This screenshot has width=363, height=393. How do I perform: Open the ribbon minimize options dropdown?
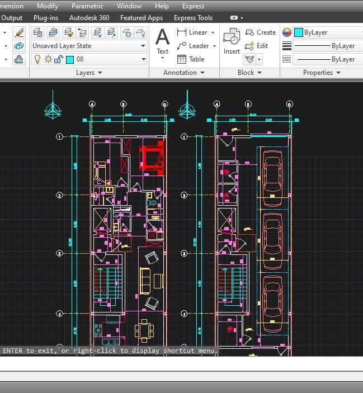click(242, 18)
